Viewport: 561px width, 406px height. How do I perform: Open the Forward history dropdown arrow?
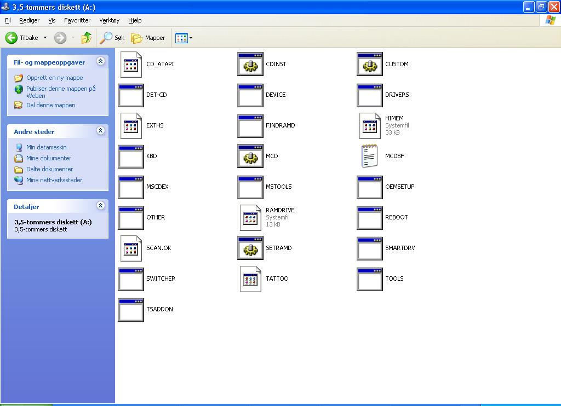73,38
